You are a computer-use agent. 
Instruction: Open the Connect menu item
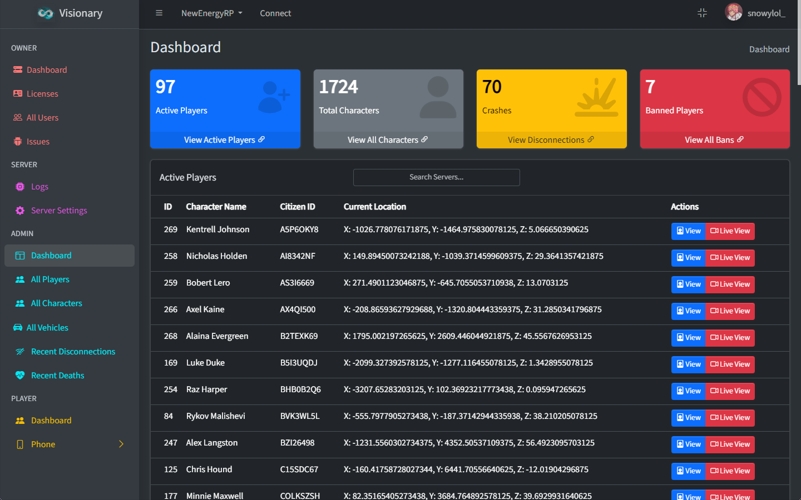tap(275, 13)
